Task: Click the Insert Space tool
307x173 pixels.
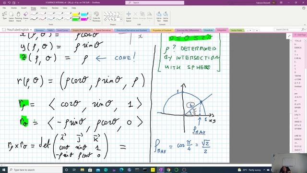Action: click(x=129, y=16)
